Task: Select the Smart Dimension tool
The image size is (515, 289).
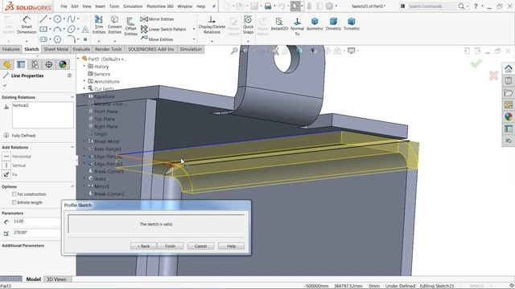Action: click(27, 25)
